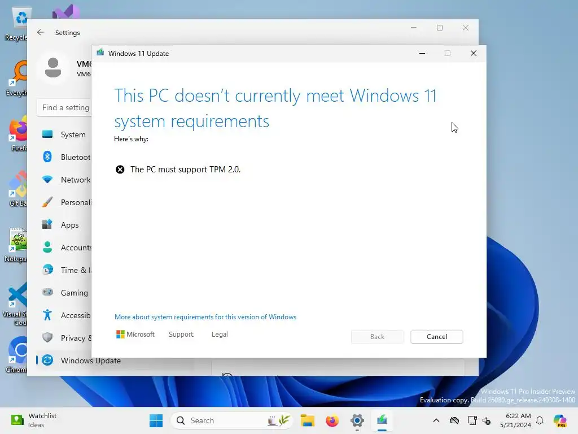The image size is (578, 434).
Task: Open Personalization category in Settings
Action: [x=64, y=202]
